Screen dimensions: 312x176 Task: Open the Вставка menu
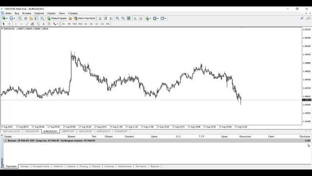27,13
